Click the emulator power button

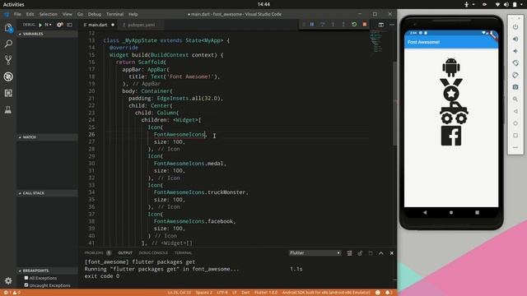pos(515,27)
